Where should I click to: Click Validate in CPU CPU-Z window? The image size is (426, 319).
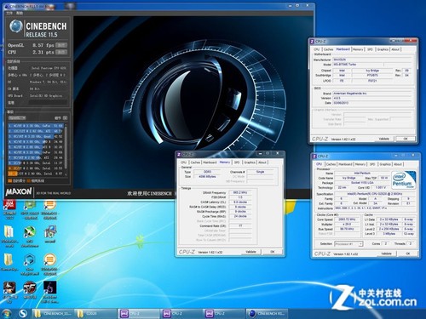(386, 253)
